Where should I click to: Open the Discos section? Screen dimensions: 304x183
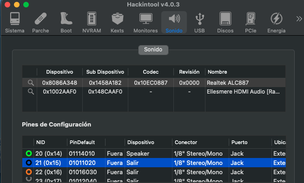tap(225, 22)
